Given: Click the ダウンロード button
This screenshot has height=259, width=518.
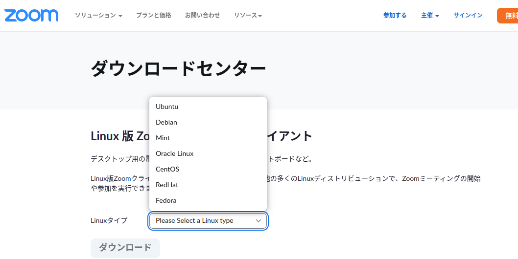Looking at the screenshot, I should click(125, 248).
